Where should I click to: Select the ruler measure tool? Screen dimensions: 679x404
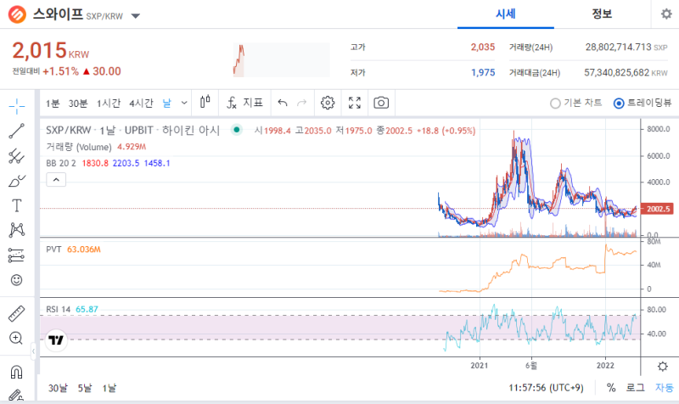pos(16,313)
